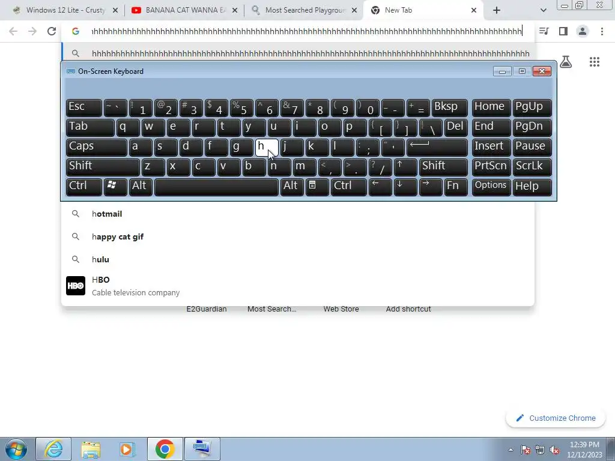Viewport: 615px width, 461px height.
Task: Open Windows Media Player from taskbar
Action: coord(127,449)
